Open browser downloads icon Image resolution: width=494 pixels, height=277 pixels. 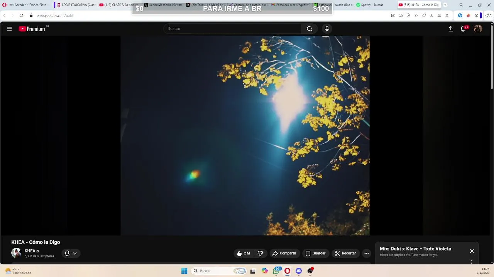tap(431, 15)
